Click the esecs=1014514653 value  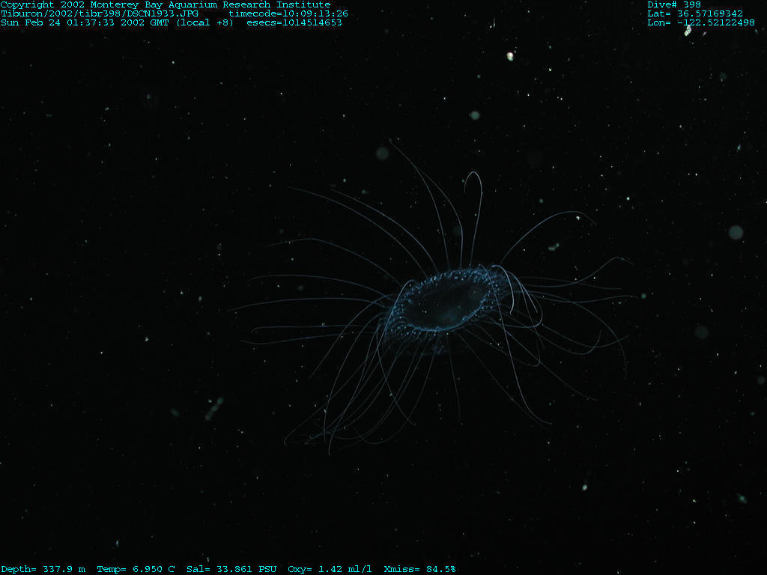tap(294, 22)
